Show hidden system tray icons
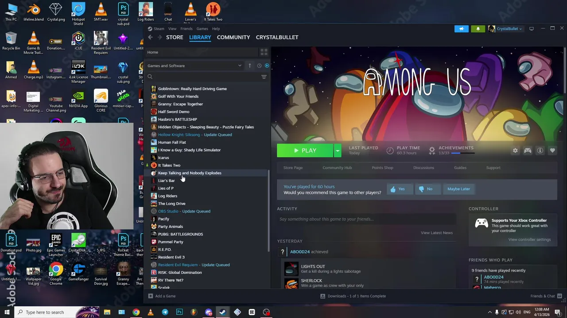This screenshot has width=567, height=318. (x=489, y=312)
